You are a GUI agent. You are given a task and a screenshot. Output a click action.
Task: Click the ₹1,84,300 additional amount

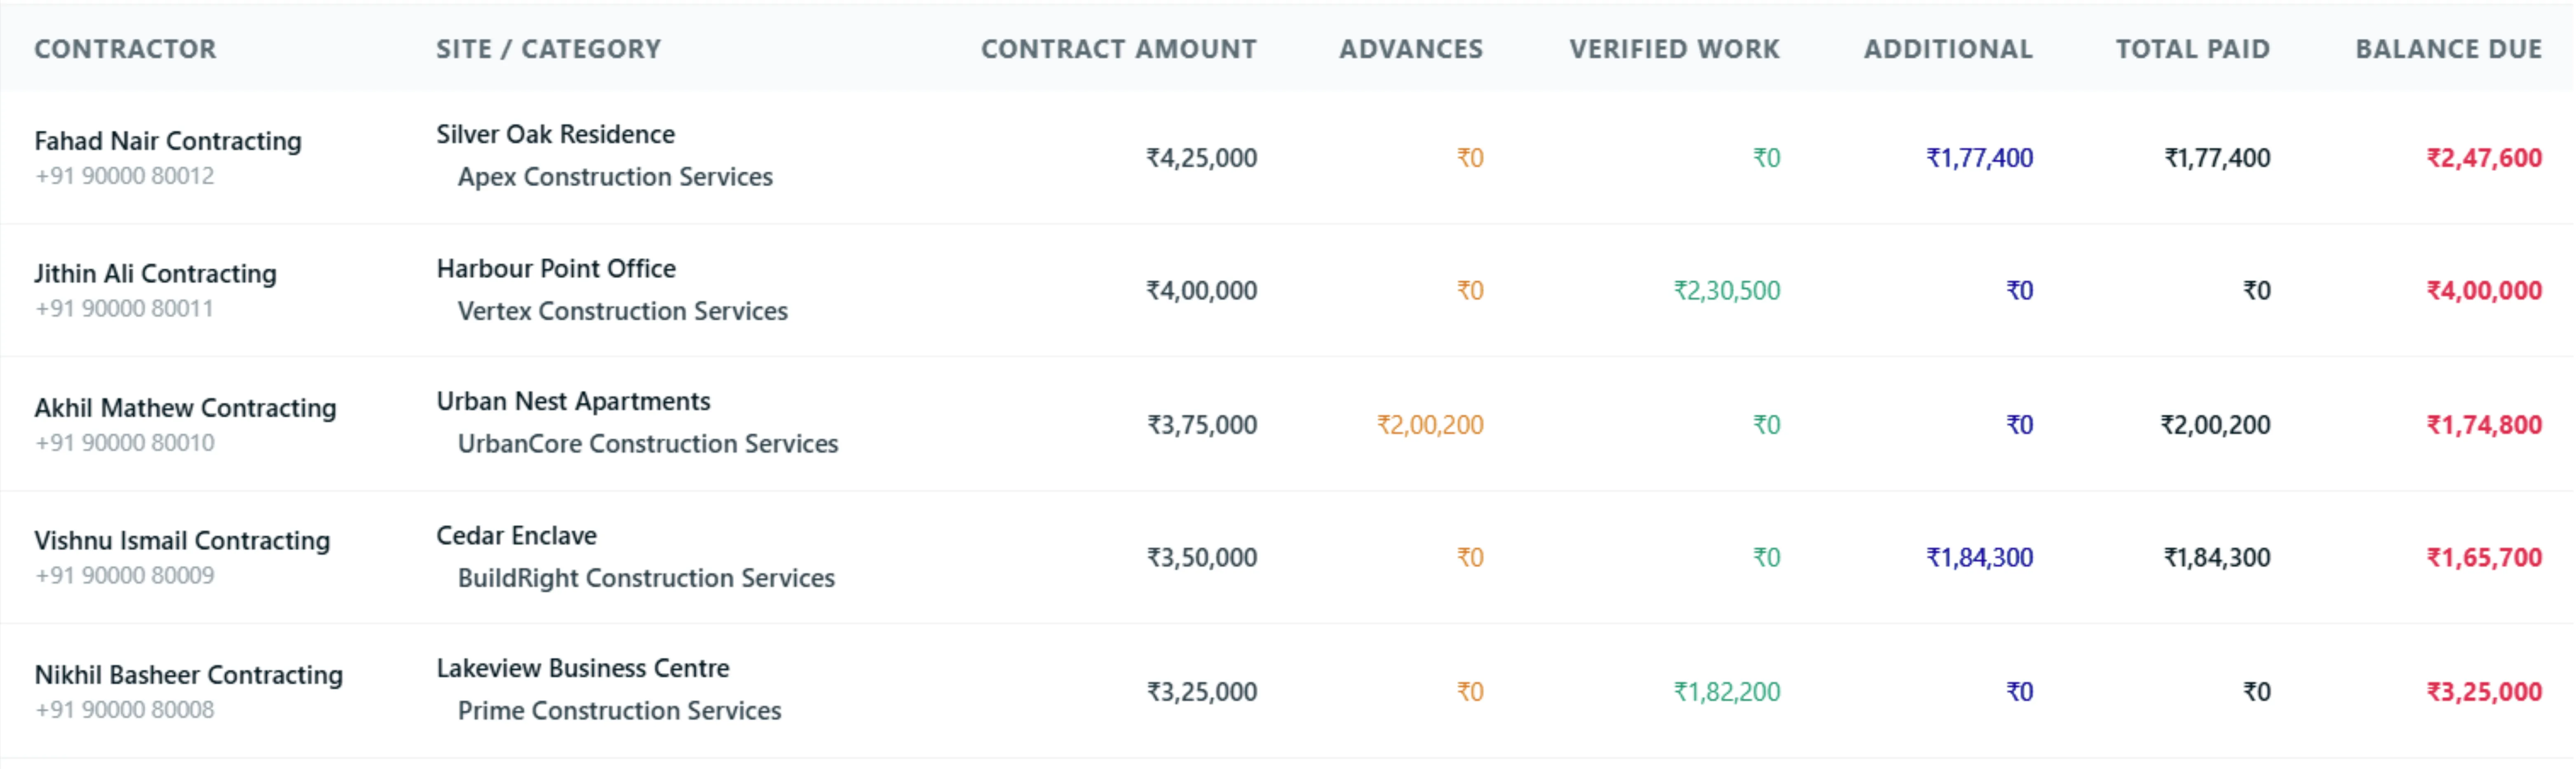coord(1980,558)
